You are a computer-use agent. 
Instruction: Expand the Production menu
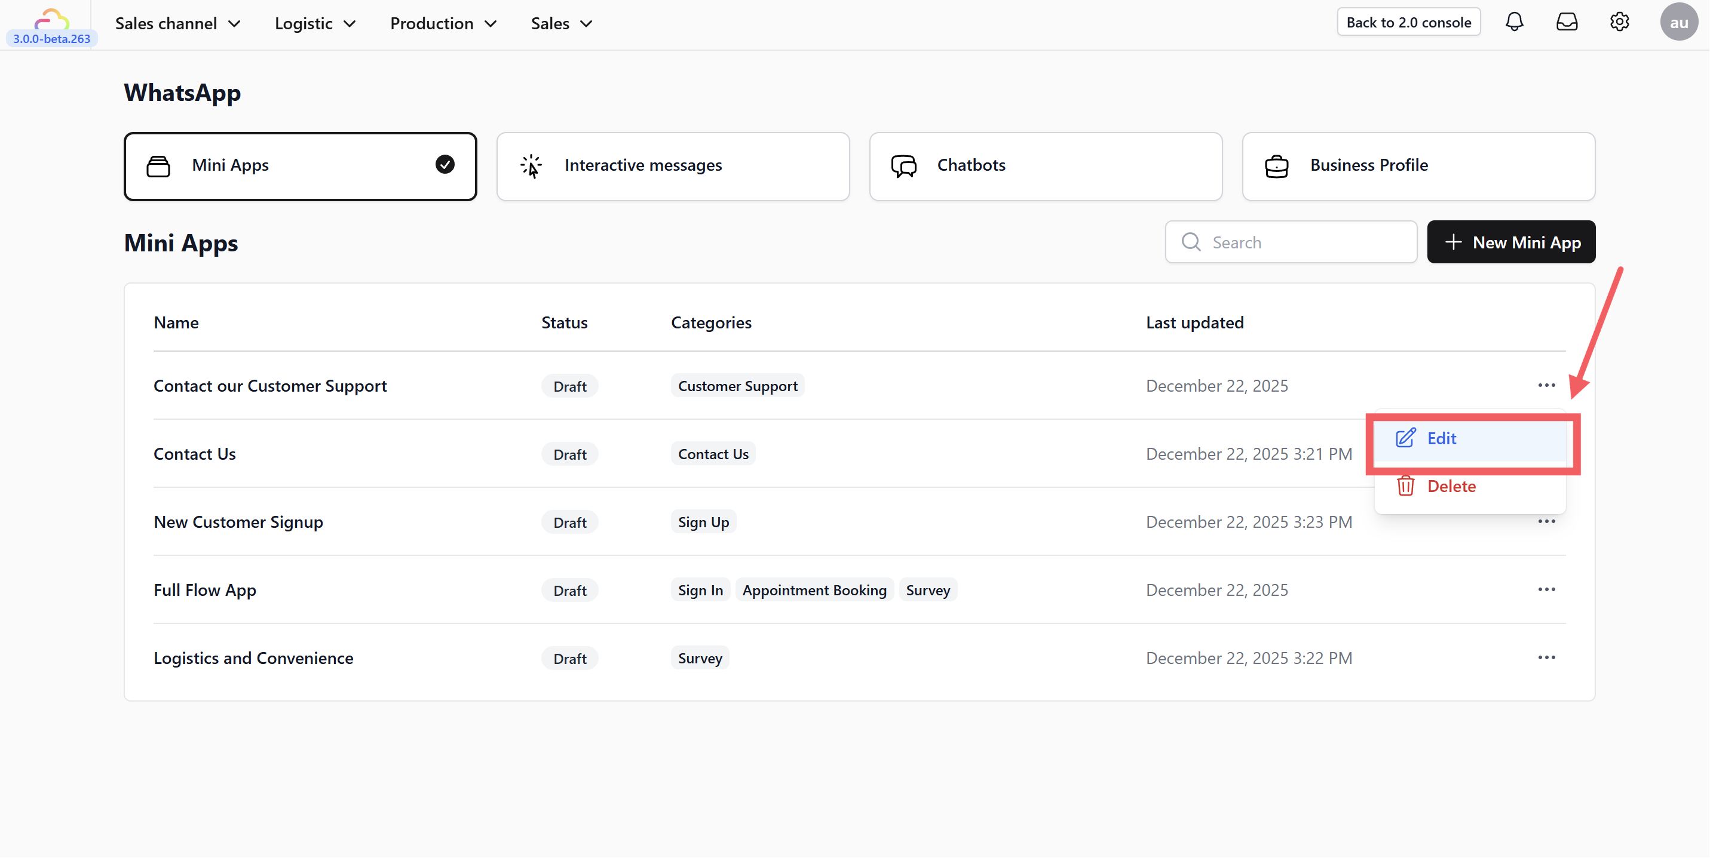pos(443,24)
